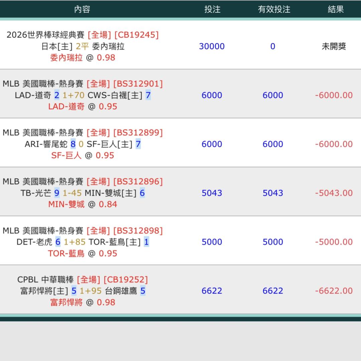
Task: Click the 投注 column header
Action: click(212, 9)
